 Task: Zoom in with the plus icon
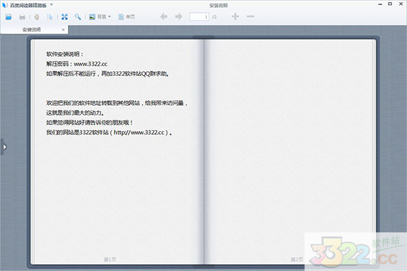click(235, 16)
